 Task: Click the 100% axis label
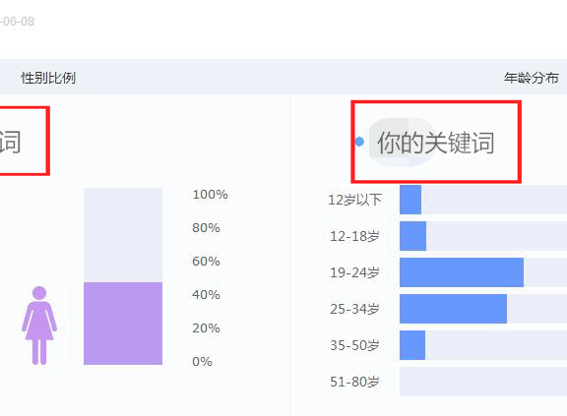tap(210, 195)
